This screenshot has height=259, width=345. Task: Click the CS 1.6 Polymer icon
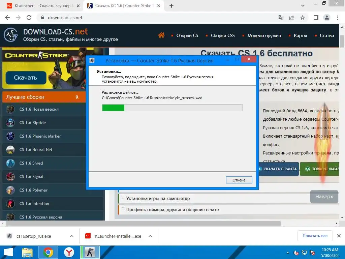[x=10, y=190]
